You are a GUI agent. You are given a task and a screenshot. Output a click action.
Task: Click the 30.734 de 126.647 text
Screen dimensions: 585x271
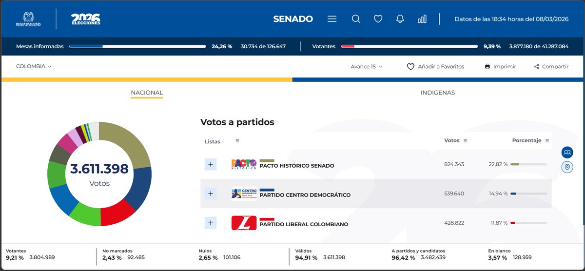[263, 46]
